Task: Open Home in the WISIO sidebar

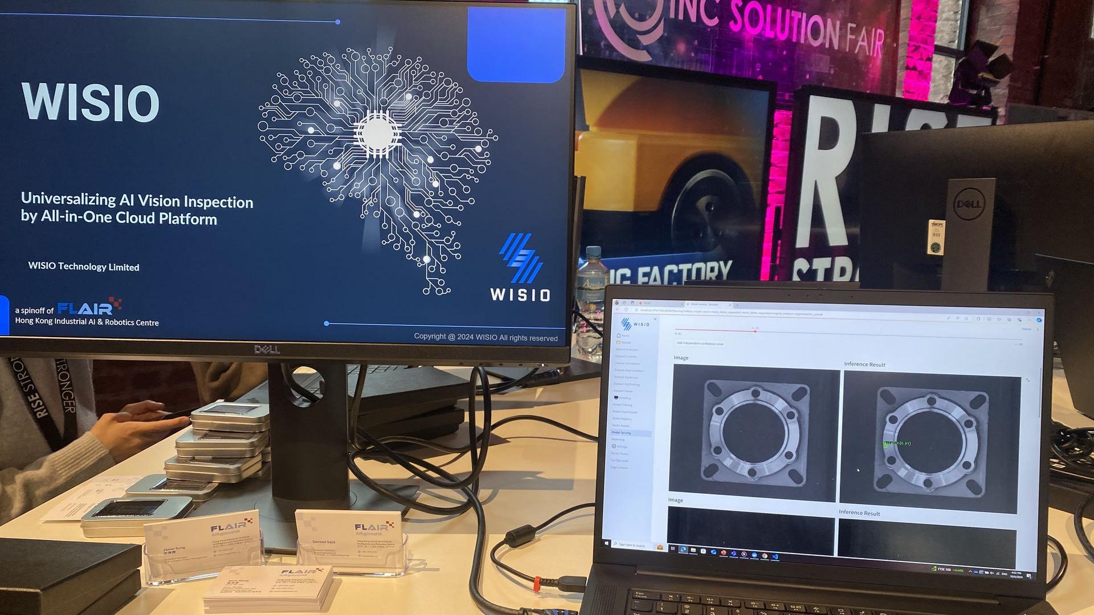Action: point(623,335)
